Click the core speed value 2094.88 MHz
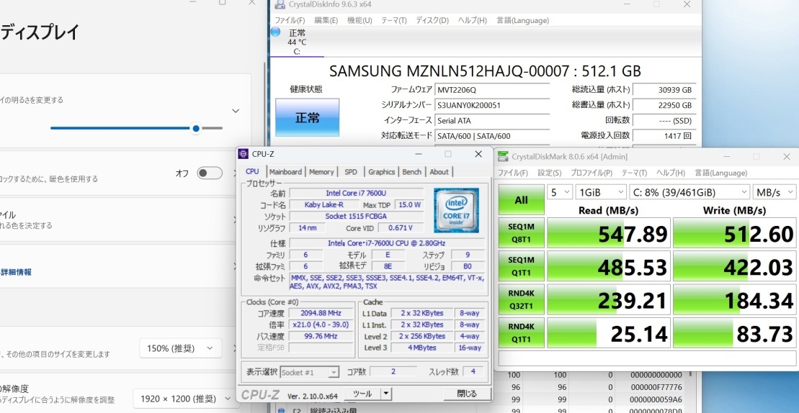Screen dimensions: 799x413 321,313
